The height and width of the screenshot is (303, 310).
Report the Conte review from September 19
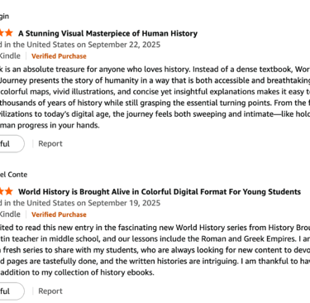[50, 291]
